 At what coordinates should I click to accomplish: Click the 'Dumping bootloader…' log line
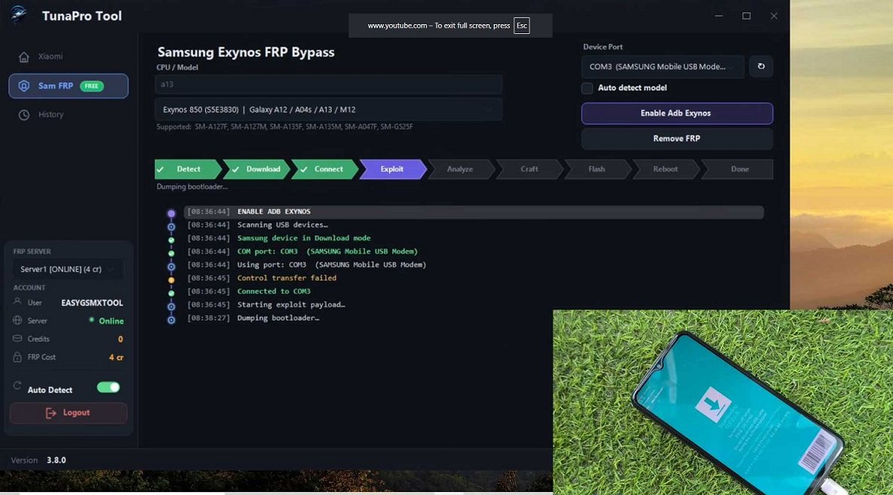coord(278,318)
